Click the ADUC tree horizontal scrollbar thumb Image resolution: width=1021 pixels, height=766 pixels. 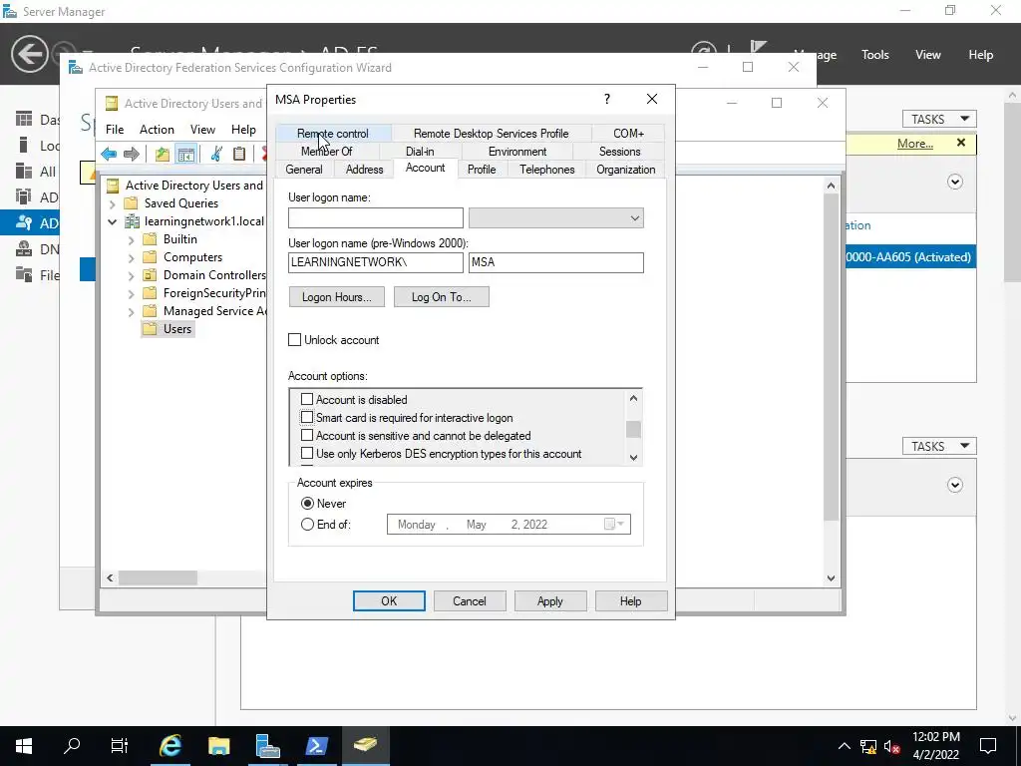click(x=159, y=577)
